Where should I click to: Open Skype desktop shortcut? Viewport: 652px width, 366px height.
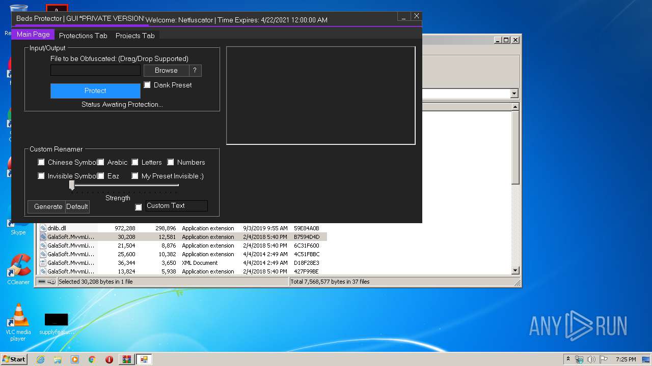18,227
